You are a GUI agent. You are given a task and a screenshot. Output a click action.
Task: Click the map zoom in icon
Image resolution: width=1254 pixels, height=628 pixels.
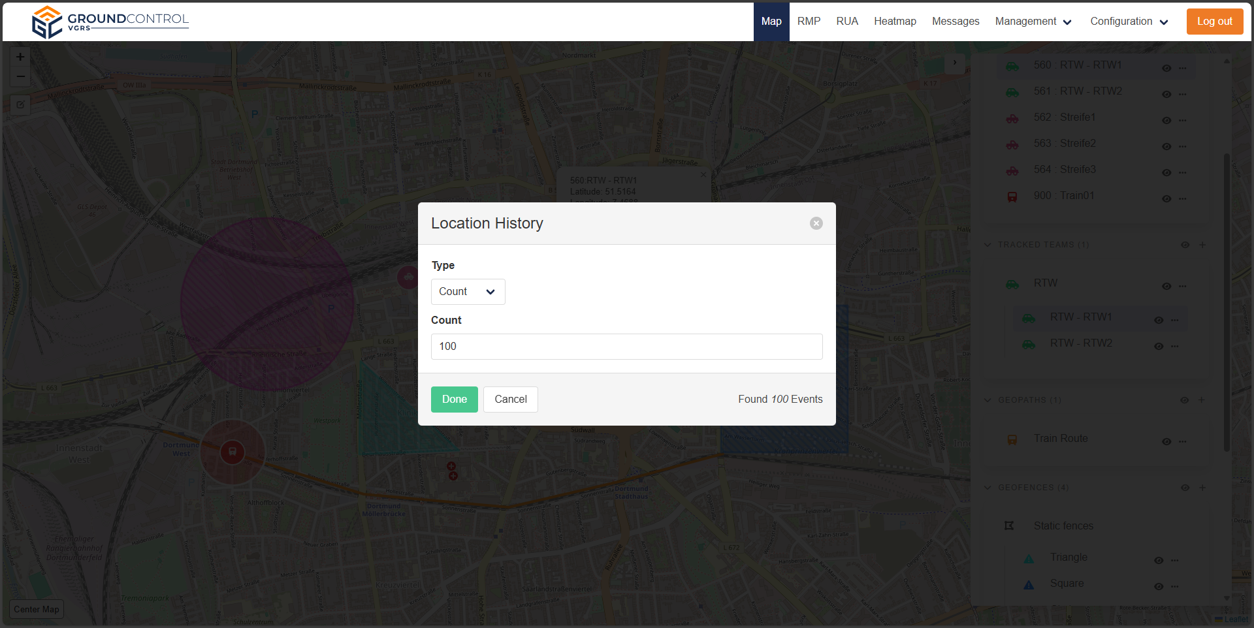[20, 57]
